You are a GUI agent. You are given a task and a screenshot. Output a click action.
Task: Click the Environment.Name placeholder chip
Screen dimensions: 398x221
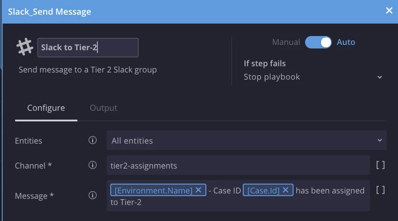point(153,190)
